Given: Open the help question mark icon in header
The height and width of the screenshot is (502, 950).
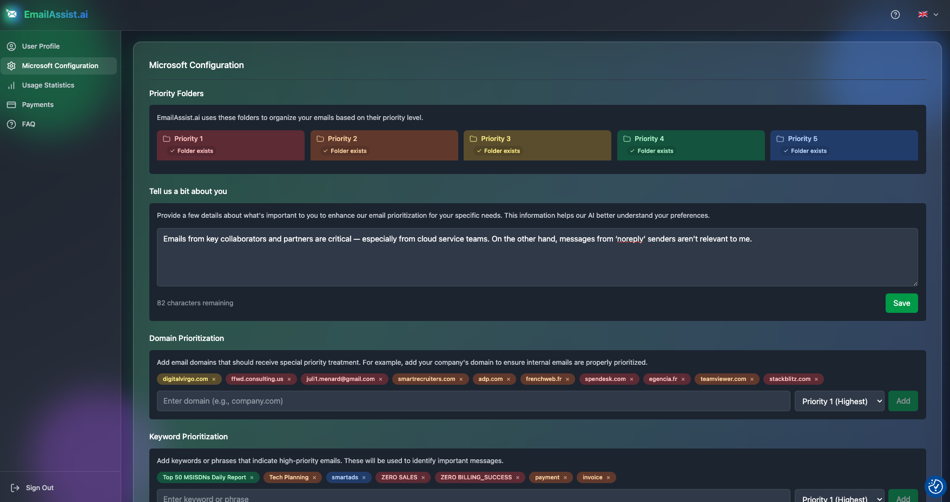Looking at the screenshot, I should 895,15.
